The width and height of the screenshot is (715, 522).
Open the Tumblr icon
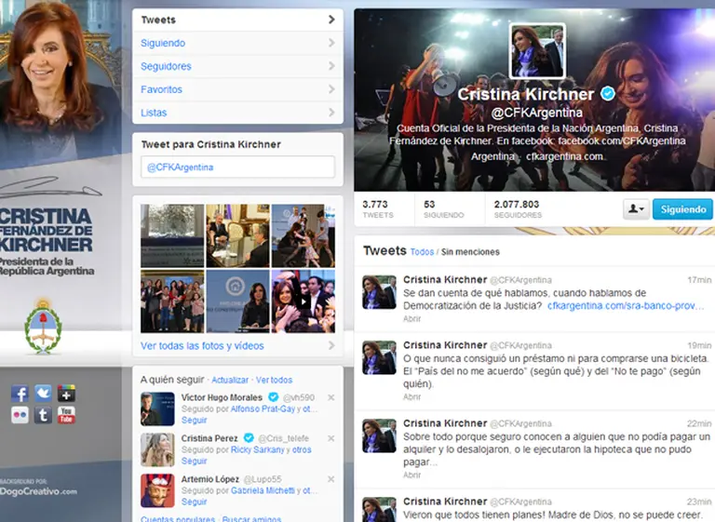tap(43, 416)
